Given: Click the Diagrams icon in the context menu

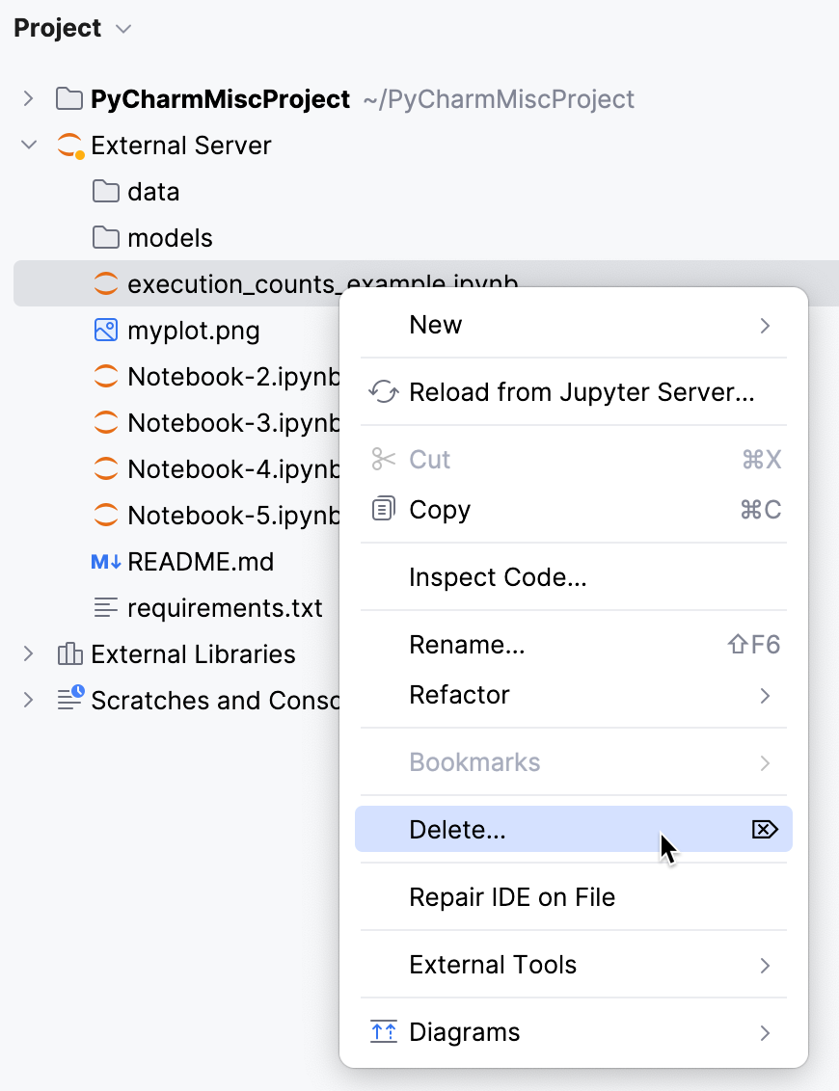Looking at the screenshot, I should [x=384, y=1031].
